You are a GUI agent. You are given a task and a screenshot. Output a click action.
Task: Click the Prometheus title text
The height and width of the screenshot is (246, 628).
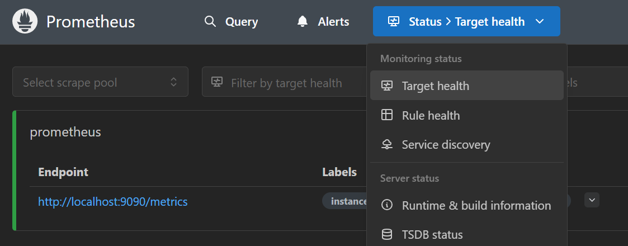pyautogui.click(x=91, y=22)
